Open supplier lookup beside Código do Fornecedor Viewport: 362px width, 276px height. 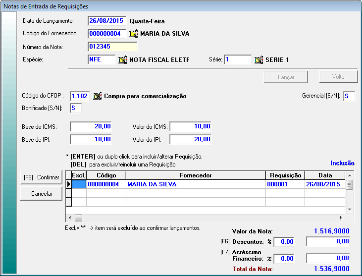pyautogui.click(x=133, y=34)
